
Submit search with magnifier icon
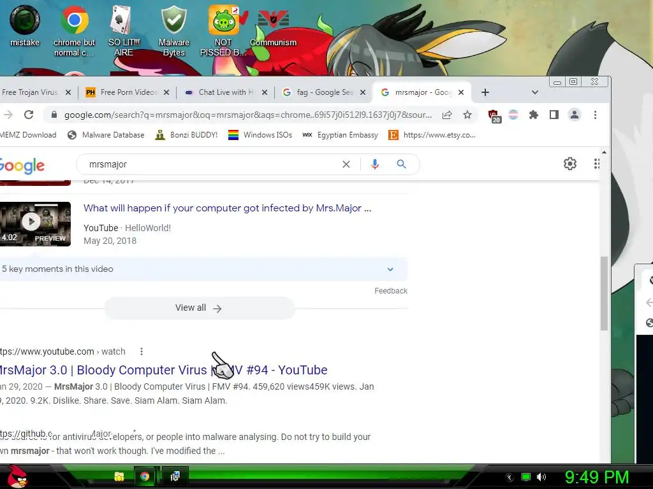(x=401, y=164)
